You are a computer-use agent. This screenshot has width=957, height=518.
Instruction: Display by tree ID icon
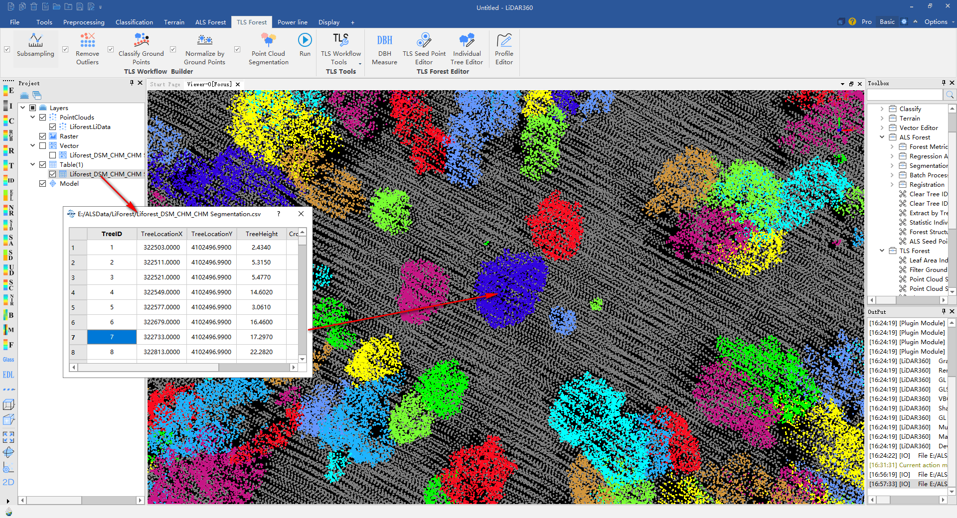pyautogui.click(x=8, y=180)
